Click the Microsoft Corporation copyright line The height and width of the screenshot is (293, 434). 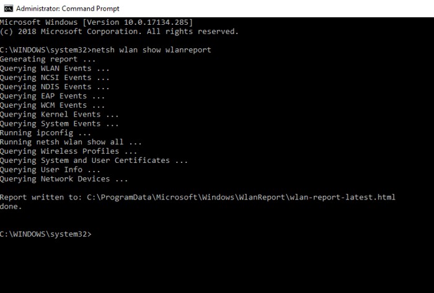pyautogui.click(x=119, y=32)
